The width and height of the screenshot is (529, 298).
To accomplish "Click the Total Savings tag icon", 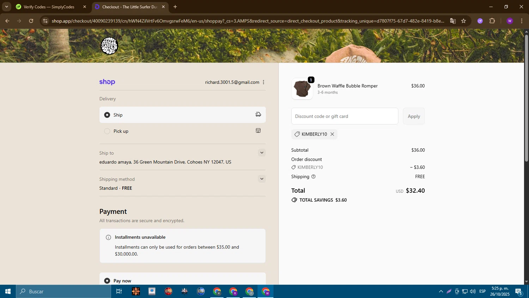I will 294,200.
